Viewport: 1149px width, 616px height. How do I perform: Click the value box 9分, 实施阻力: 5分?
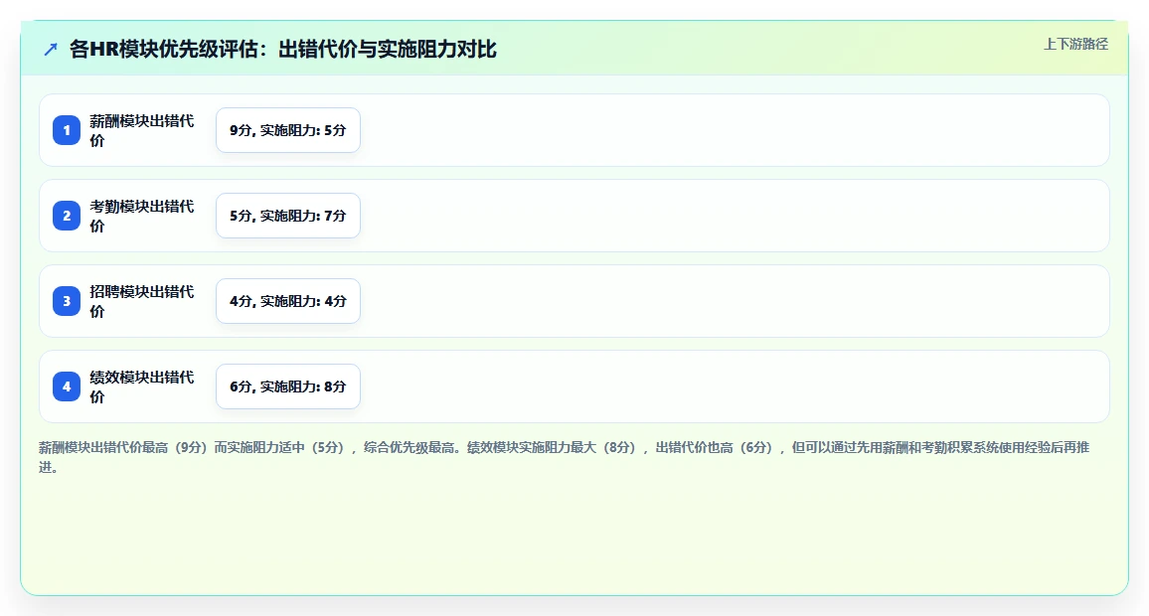[288, 130]
